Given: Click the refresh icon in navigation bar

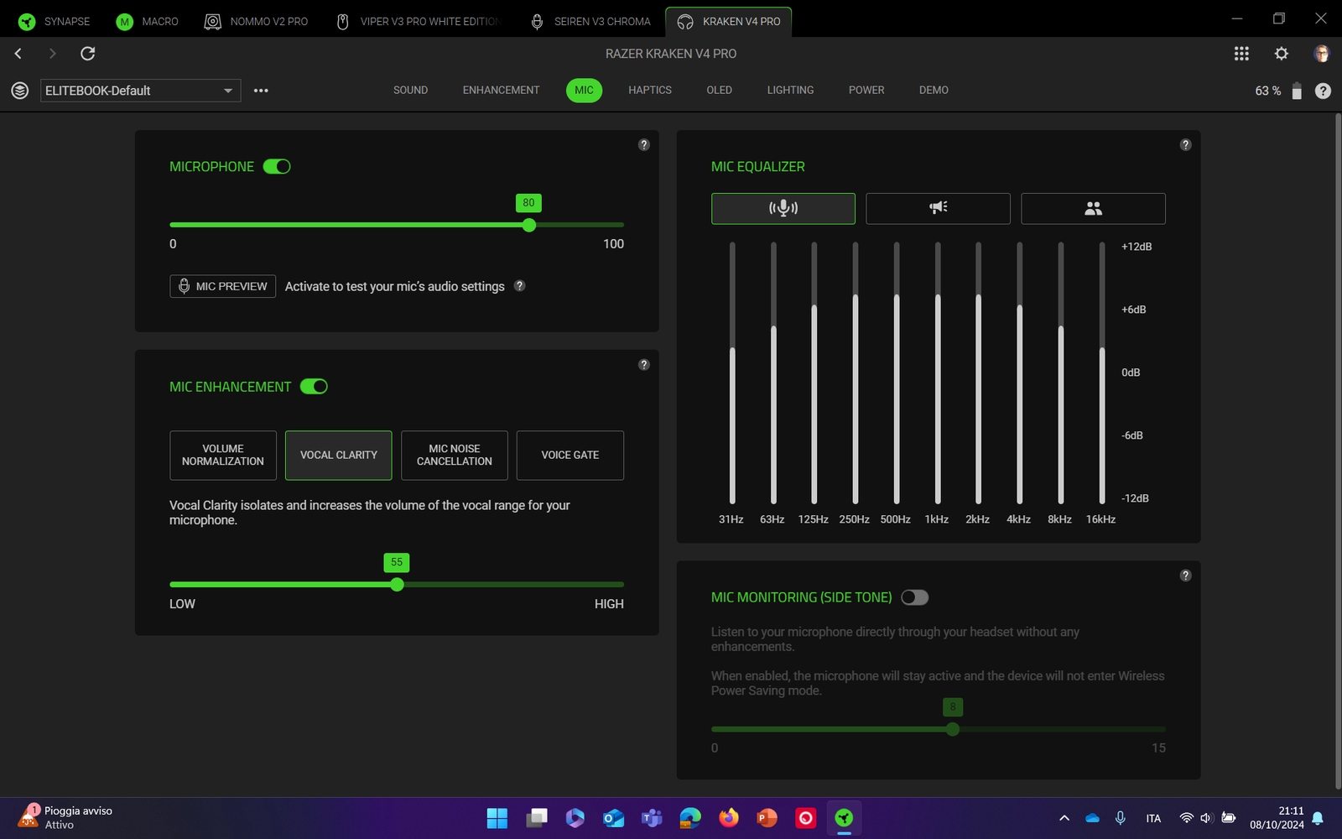Looking at the screenshot, I should click(x=87, y=54).
